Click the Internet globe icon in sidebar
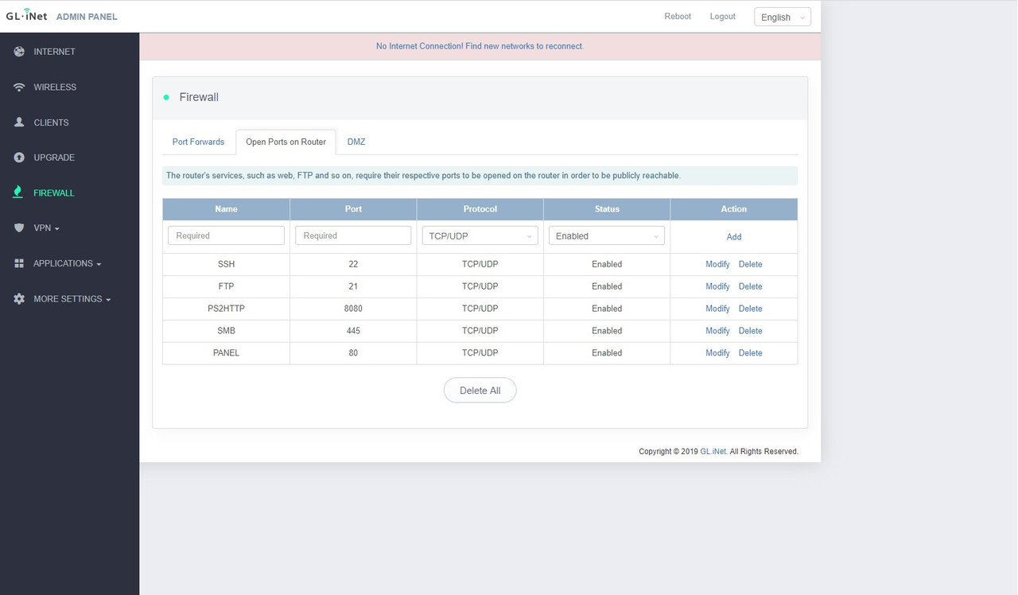Screen dimensions: 1018x595 [19, 52]
